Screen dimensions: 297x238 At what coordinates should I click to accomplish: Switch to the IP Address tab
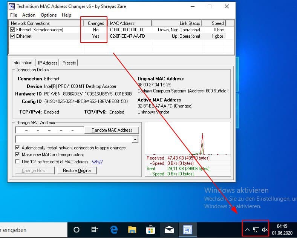coord(47,63)
